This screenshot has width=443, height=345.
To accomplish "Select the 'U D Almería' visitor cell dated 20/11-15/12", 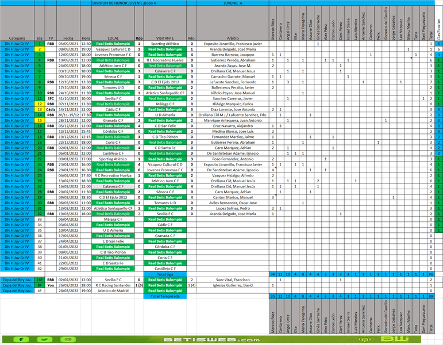I will pyautogui.click(x=165, y=115).
